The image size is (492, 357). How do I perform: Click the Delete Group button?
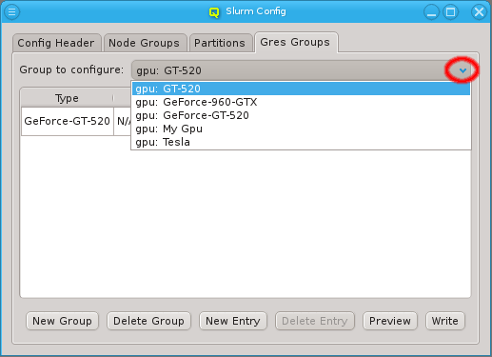click(x=148, y=321)
